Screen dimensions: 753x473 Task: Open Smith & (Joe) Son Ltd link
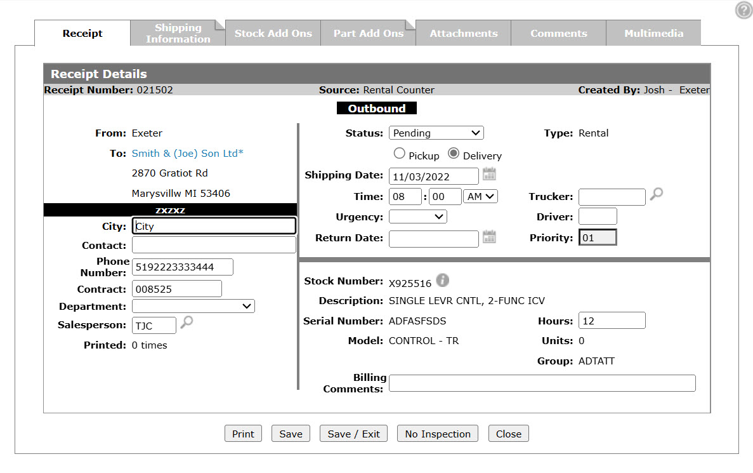[x=187, y=154]
